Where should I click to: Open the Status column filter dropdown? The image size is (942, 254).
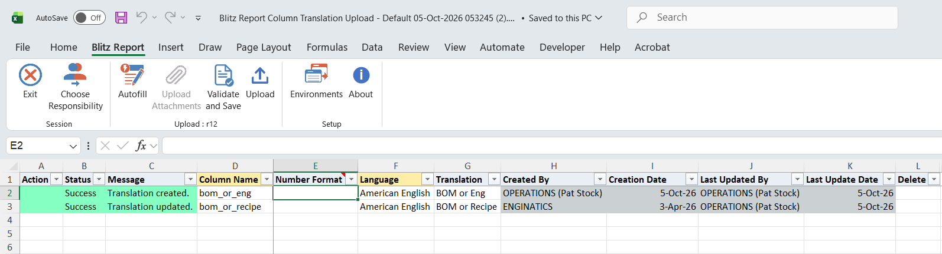click(x=99, y=179)
